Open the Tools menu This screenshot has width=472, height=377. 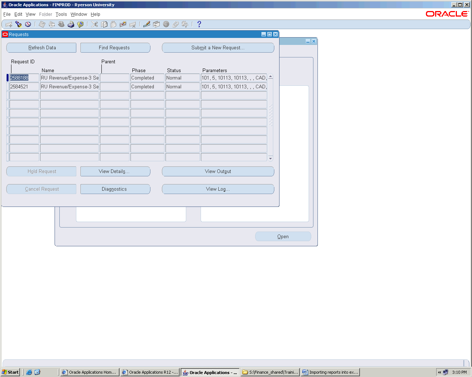61,14
